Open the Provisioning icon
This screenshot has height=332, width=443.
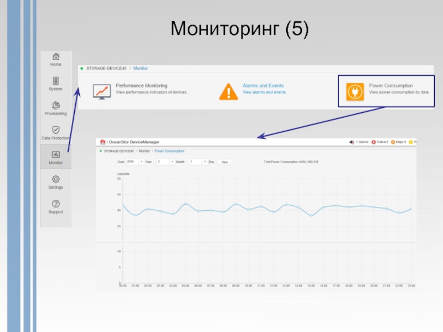56,105
